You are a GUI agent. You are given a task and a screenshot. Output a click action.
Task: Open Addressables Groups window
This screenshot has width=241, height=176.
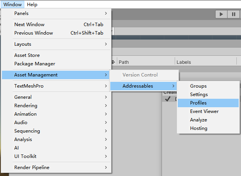pos(208,86)
